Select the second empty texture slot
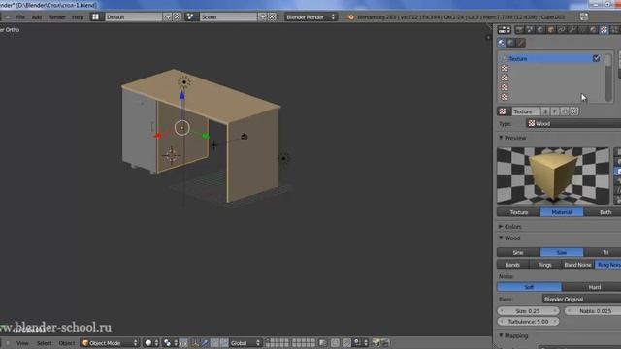The width and height of the screenshot is (621, 349). coord(550,78)
